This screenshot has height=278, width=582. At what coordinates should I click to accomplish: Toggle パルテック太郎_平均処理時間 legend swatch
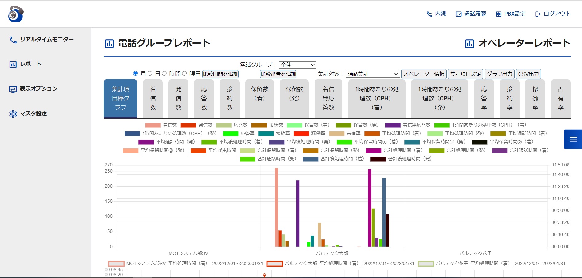[x=275, y=264]
